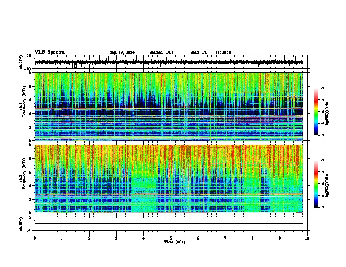Click the 'ch.1(V)' waveform axis label
Screen dimensions: 346x267
(x=21, y=62)
